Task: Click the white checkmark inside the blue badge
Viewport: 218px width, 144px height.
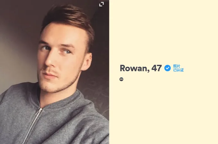Action: pyautogui.click(x=168, y=68)
